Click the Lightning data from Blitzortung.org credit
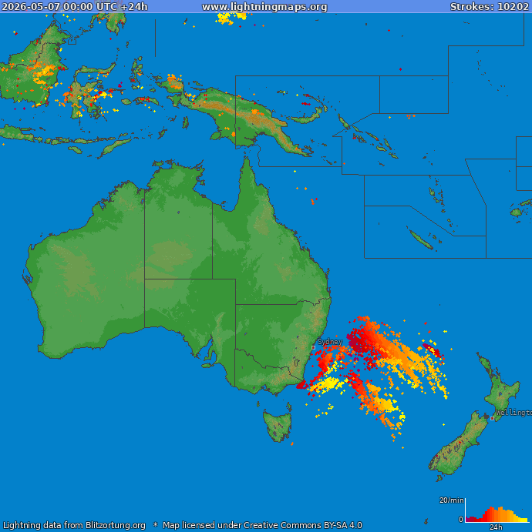 click(74, 525)
